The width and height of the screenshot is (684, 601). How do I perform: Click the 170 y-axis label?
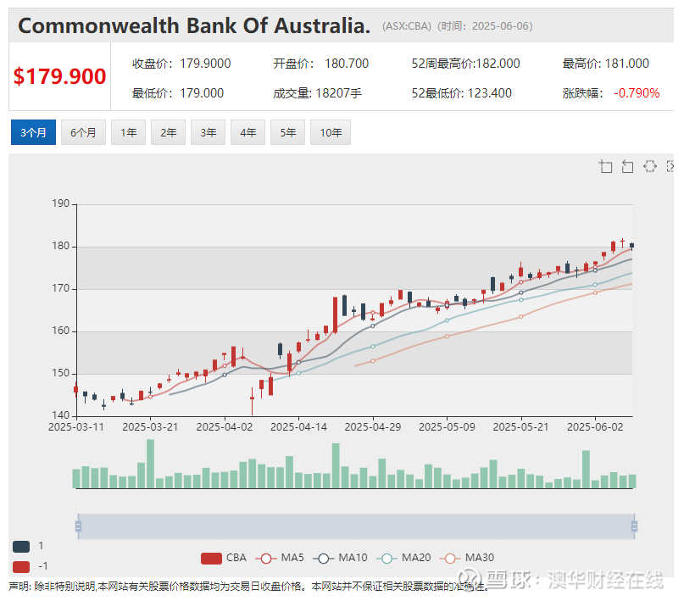pyautogui.click(x=61, y=288)
